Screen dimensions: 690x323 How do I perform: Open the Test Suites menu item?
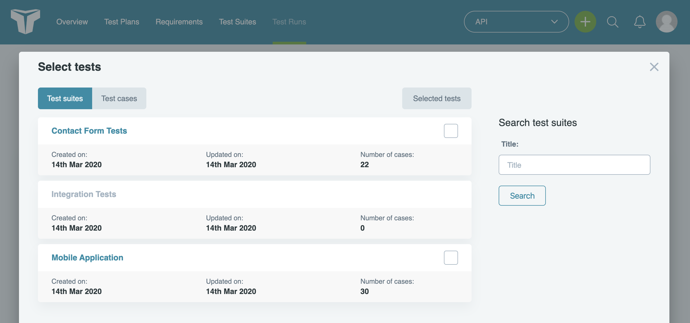point(237,22)
